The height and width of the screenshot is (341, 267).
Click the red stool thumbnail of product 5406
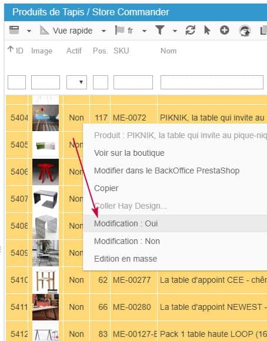click(45, 172)
